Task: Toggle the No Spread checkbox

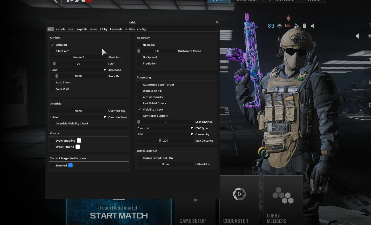Action: click(140, 57)
